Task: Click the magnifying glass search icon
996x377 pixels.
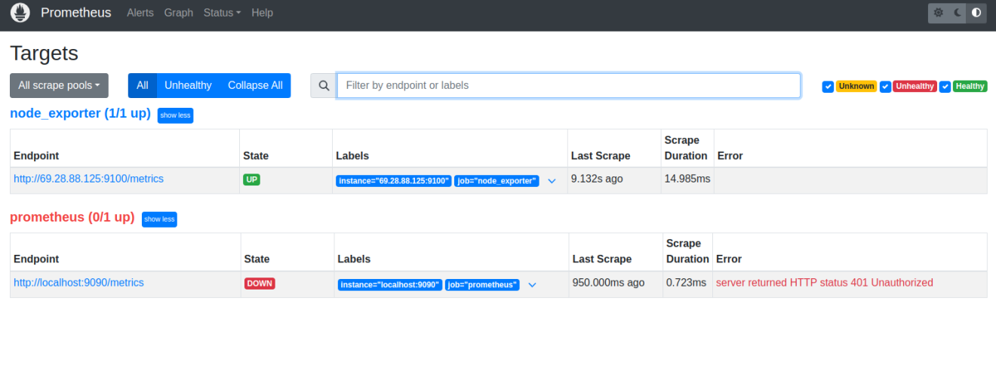Action: 324,86
